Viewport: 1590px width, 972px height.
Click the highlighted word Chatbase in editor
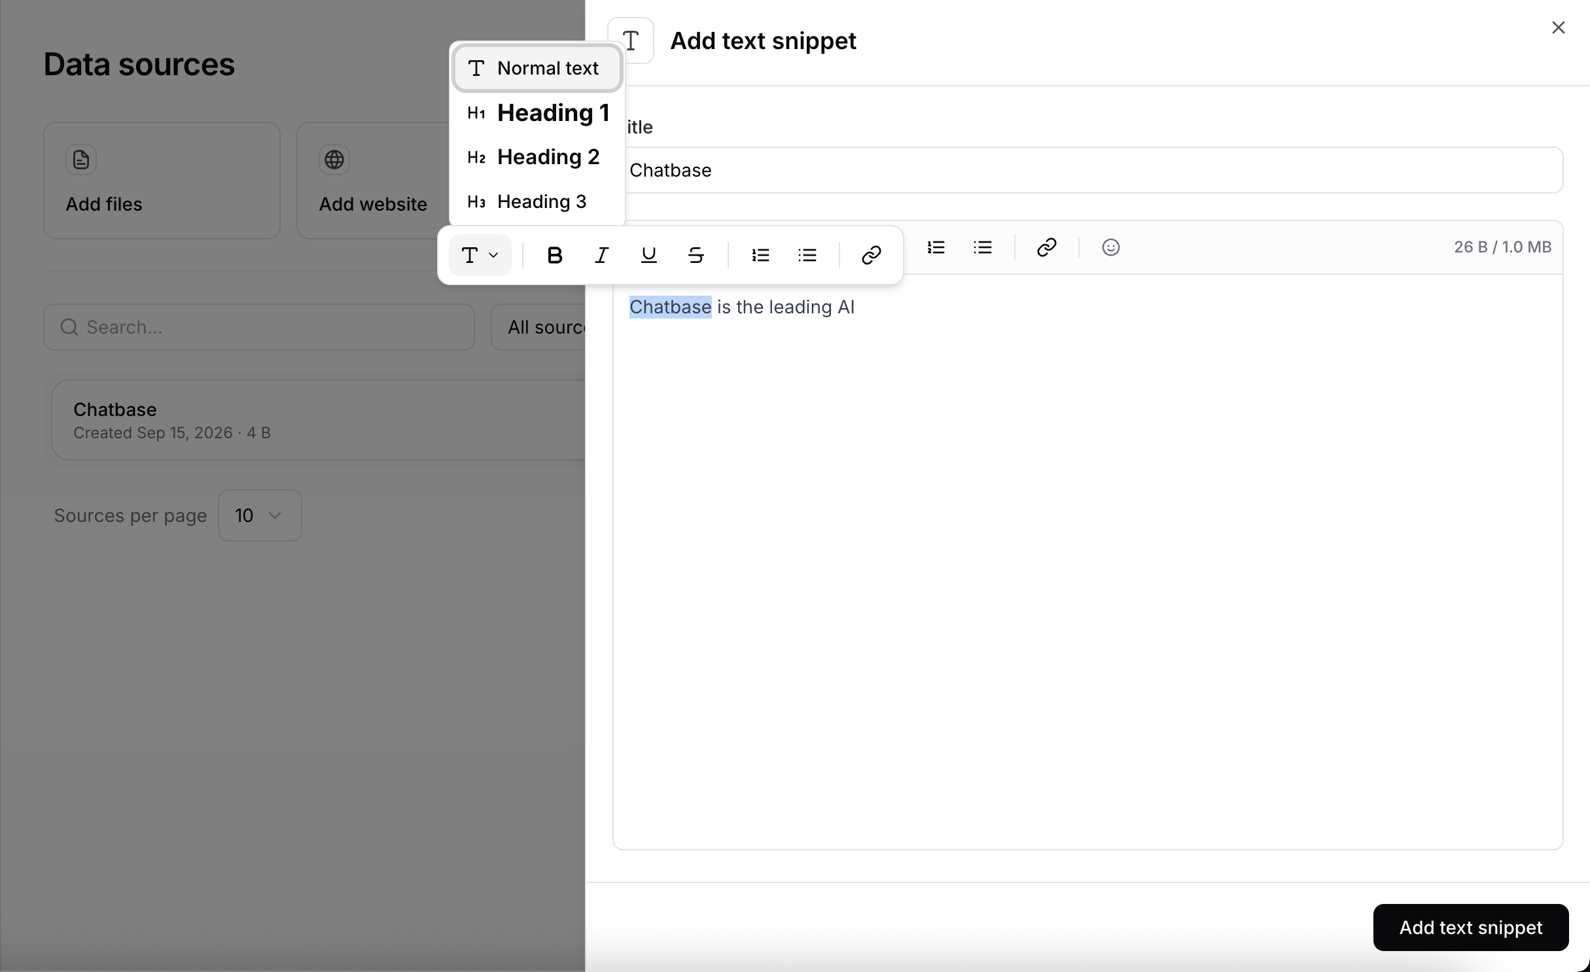[x=670, y=307]
